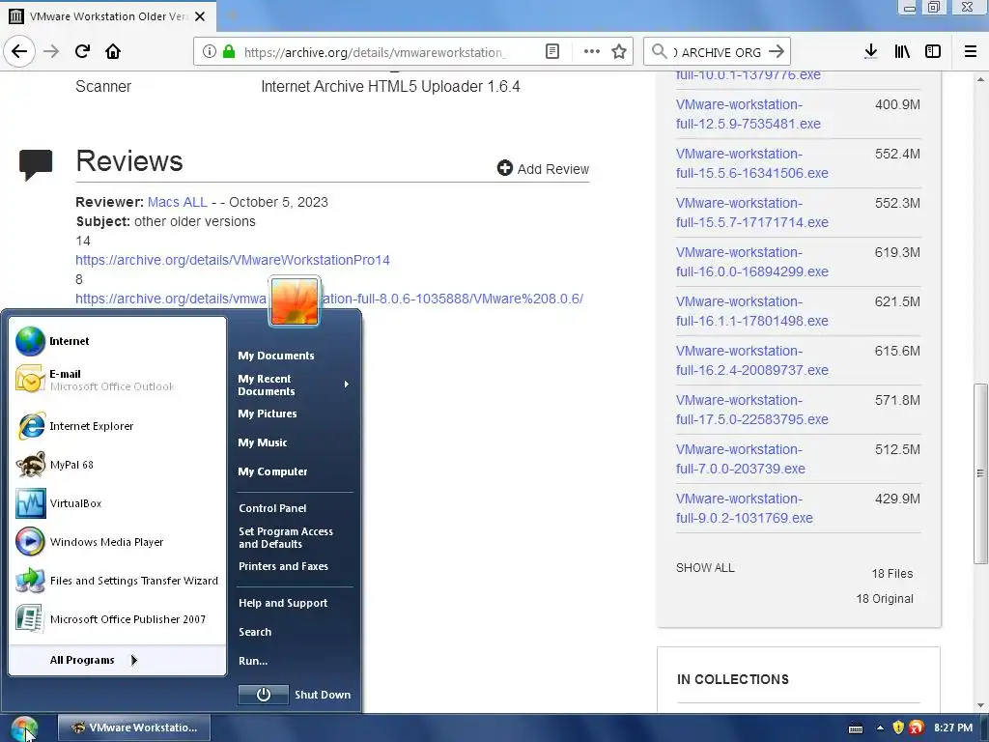This screenshot has height=742, width=989.
Task: Launch MyPal 68 browser
Action: point(117,465)
